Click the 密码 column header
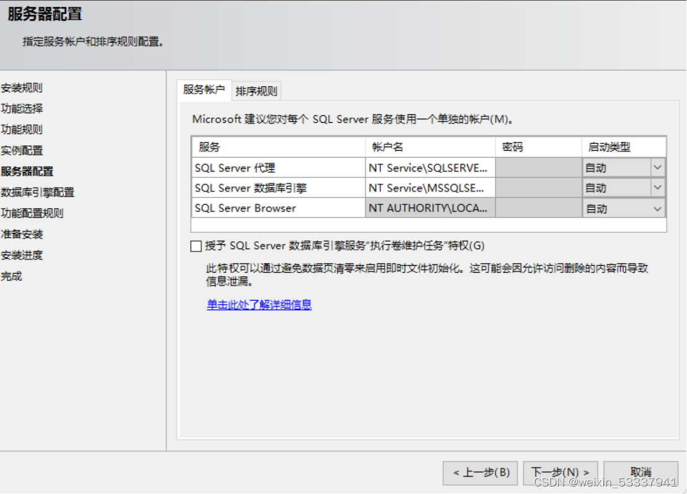 point(538,147)
